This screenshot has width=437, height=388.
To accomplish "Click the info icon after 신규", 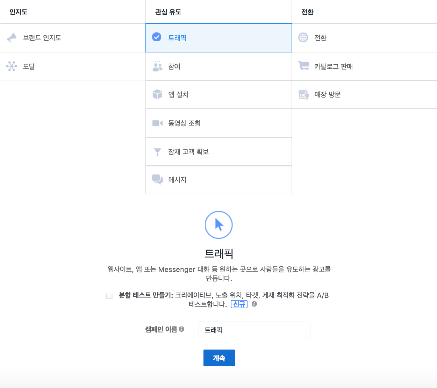I will pyautogui.click(x=254, y=304).
